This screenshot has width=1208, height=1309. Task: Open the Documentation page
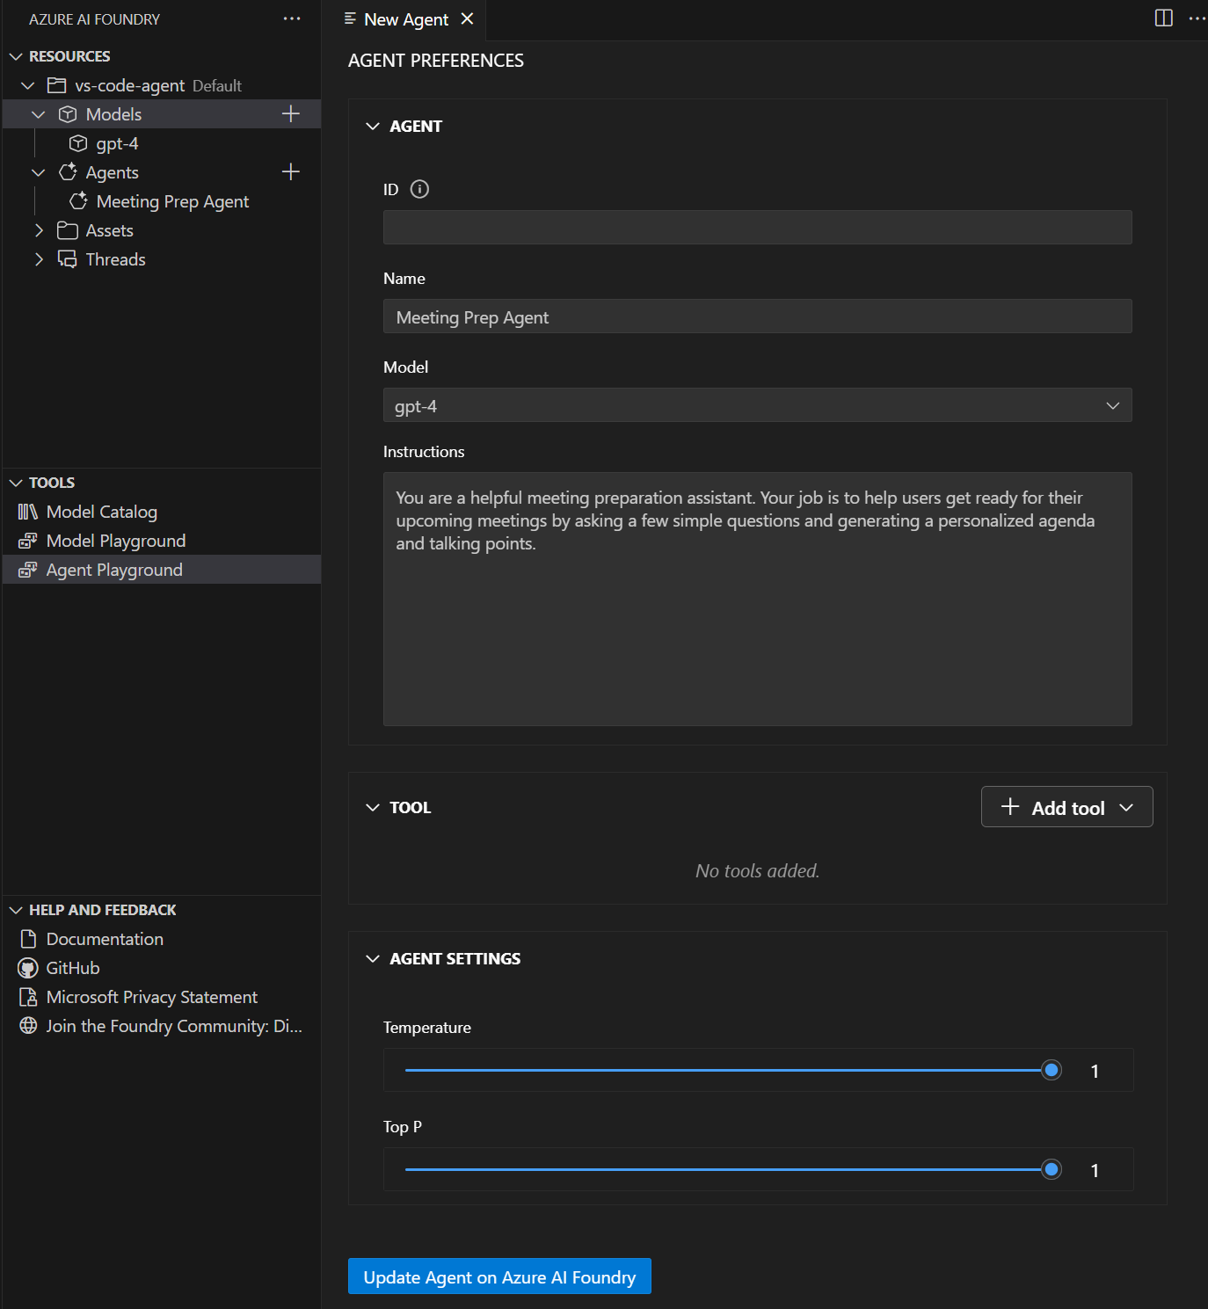coord(104,938)
